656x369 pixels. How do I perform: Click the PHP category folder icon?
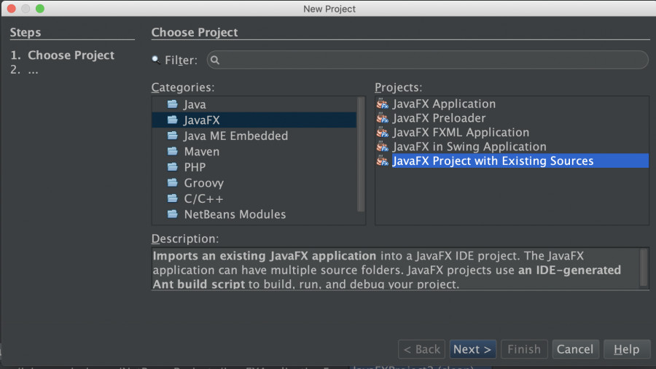pos(172,167)
